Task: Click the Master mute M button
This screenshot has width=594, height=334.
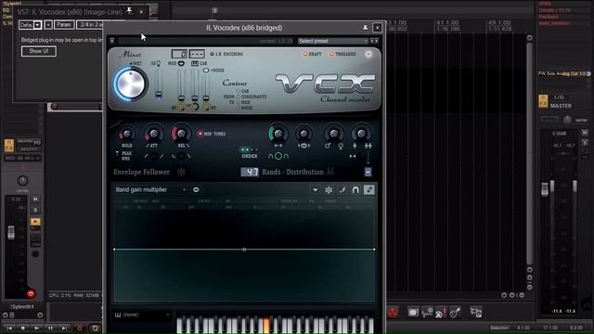Action: [585, 133]
